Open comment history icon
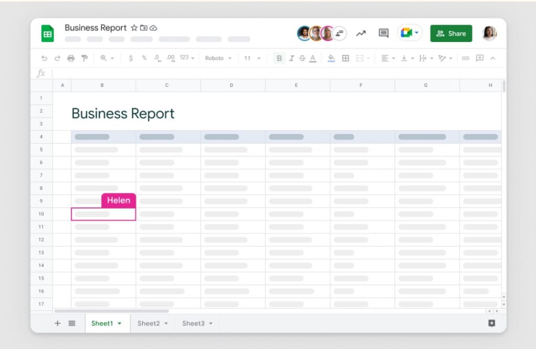Image resolution: width=536 pixels, height=349 pixels. 384,33
